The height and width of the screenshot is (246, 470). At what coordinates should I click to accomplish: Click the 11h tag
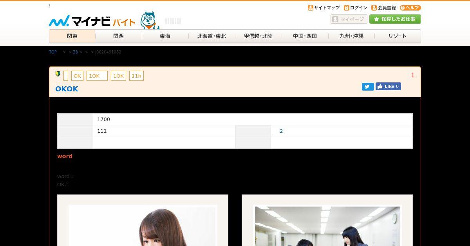pyautogui.click(x=136, y=76)
